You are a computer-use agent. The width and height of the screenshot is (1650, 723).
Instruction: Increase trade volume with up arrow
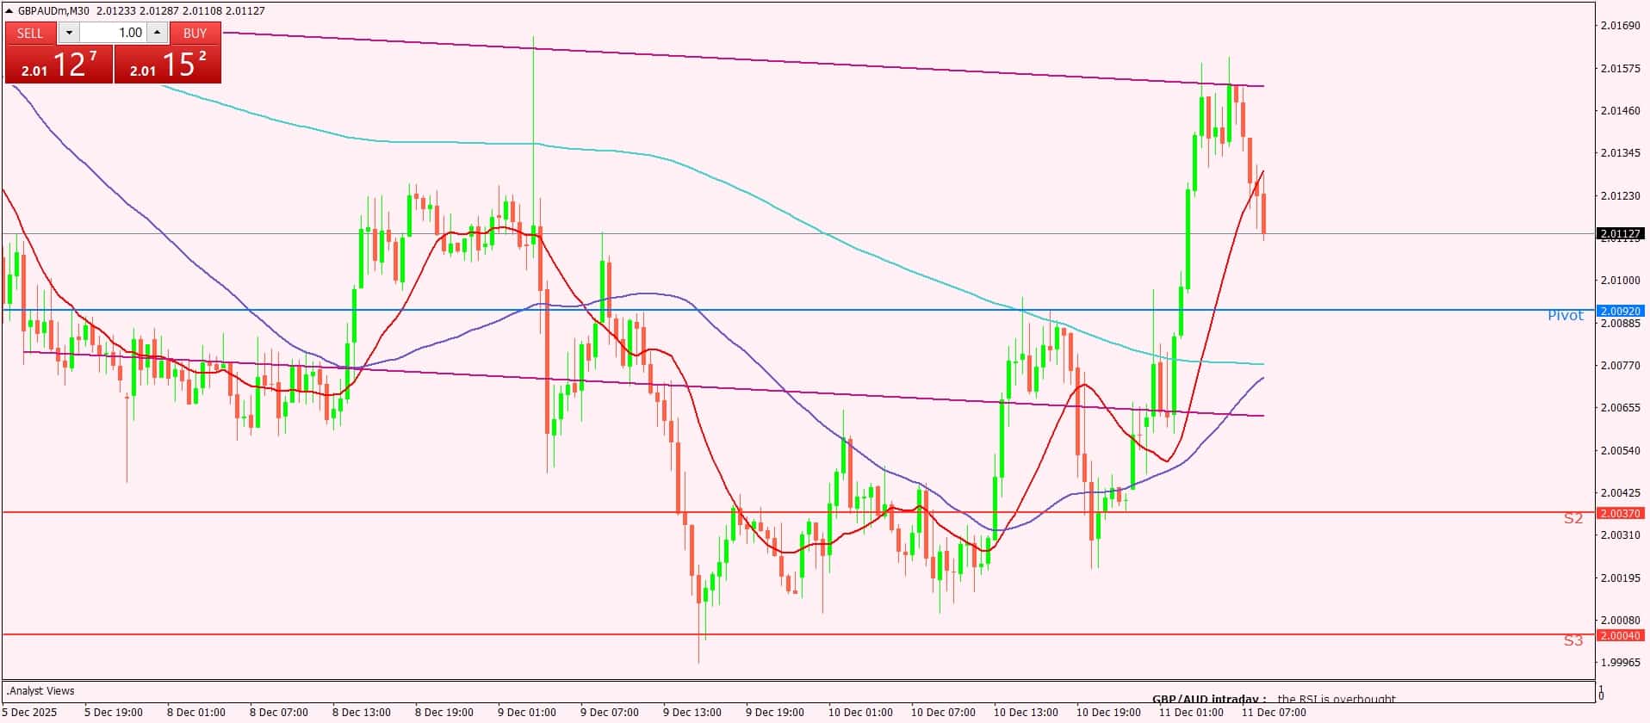point(157,33)
